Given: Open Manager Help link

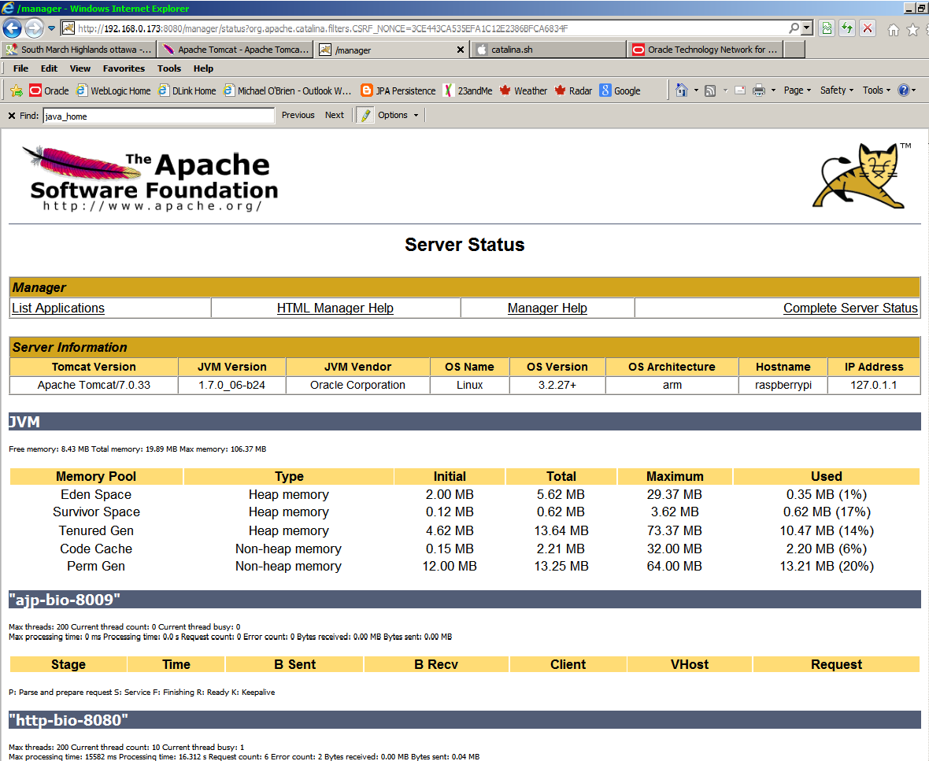Looking at the screenshot, I should [x=547, y=308].
